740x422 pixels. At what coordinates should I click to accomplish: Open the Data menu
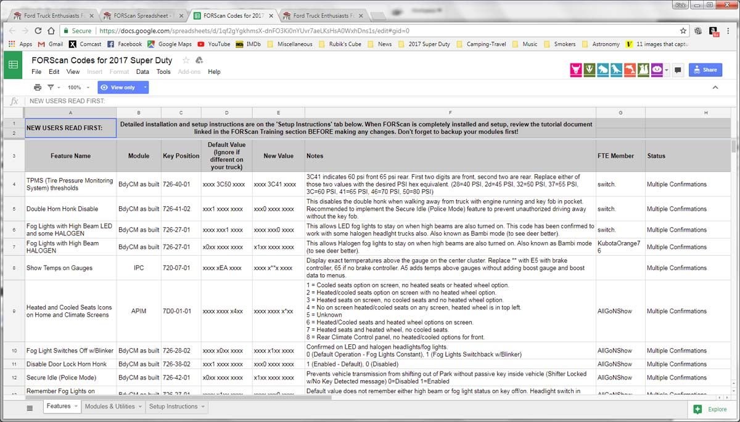(142, 71)
